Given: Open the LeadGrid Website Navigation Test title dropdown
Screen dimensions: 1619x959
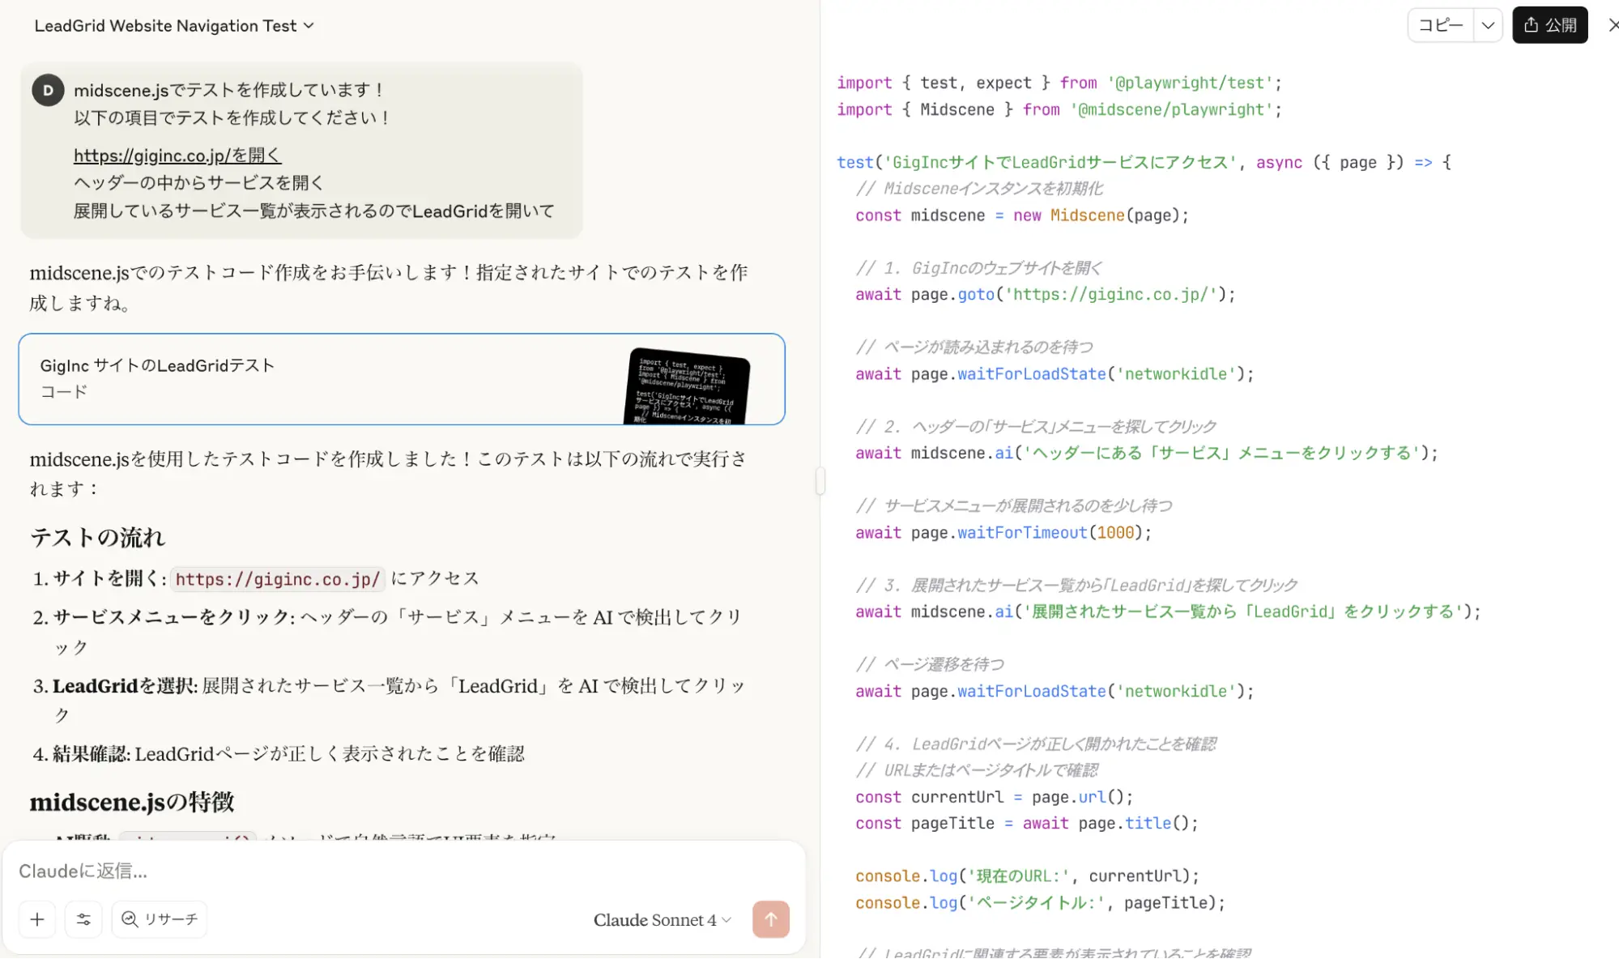Looking at the screenshot, I should tap(173, 26).
